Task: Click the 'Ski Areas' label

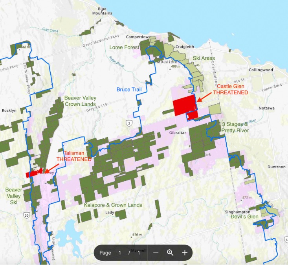Action: point(204,58)
